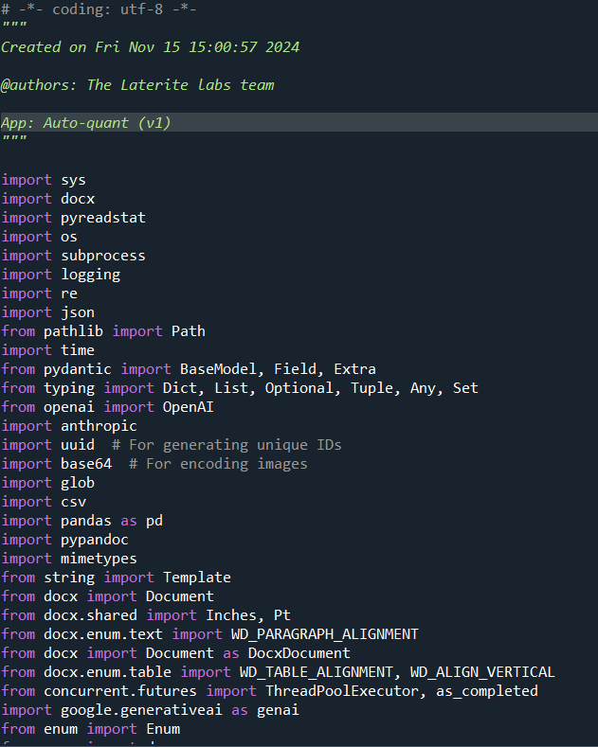Screen dimensions: 598x747
Task: Click the 'import re' line
Action: coord(40,293)
